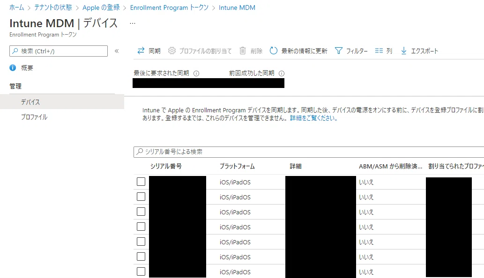Sort by シリアル番号 column header

pyautogui.click(x=166, y=166)
